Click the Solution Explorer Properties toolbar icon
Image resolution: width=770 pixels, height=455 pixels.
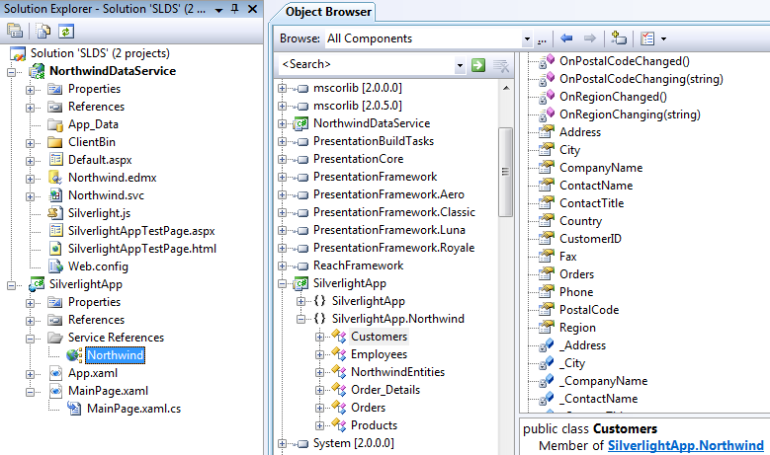coord(15,31)
